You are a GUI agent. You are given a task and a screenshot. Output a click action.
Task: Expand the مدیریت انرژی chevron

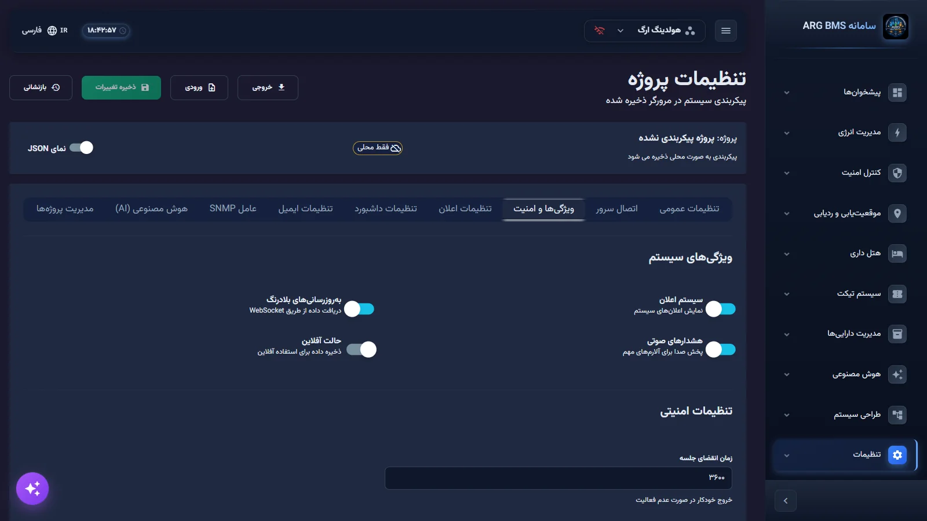coord(786,133)
